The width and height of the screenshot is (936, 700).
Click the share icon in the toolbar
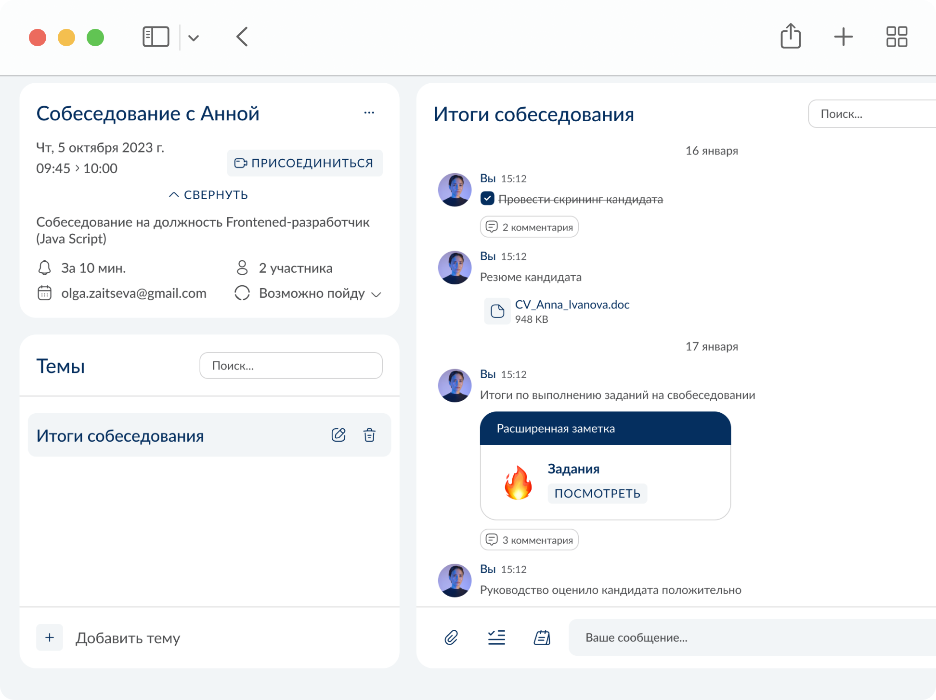tap(791, 36)
